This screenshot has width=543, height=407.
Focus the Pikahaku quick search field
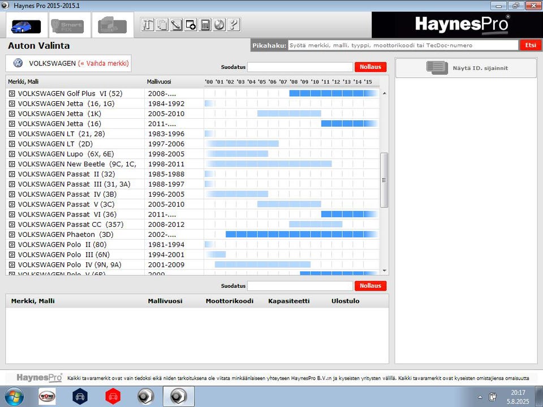tap(403, 45)
